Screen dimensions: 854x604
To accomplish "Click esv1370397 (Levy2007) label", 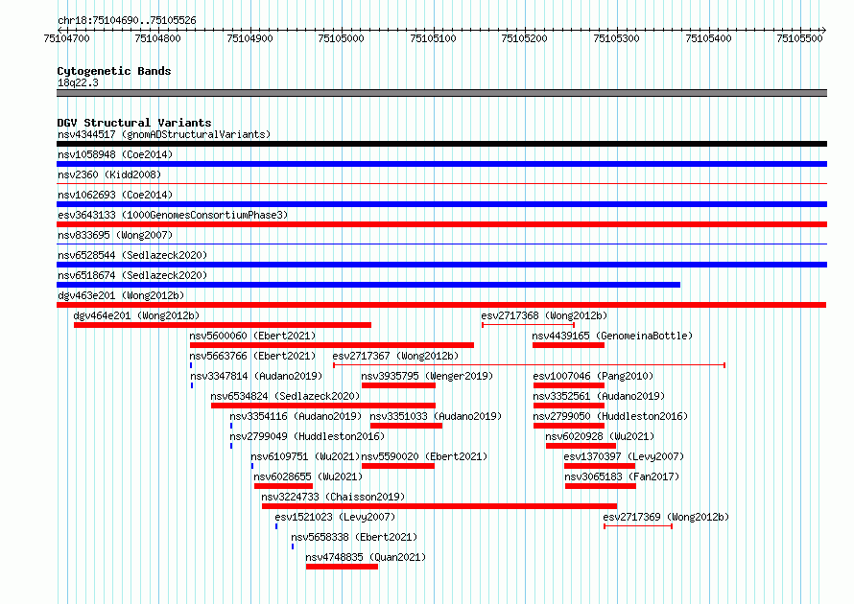I will pyautogui.click(x=624, y=456).
